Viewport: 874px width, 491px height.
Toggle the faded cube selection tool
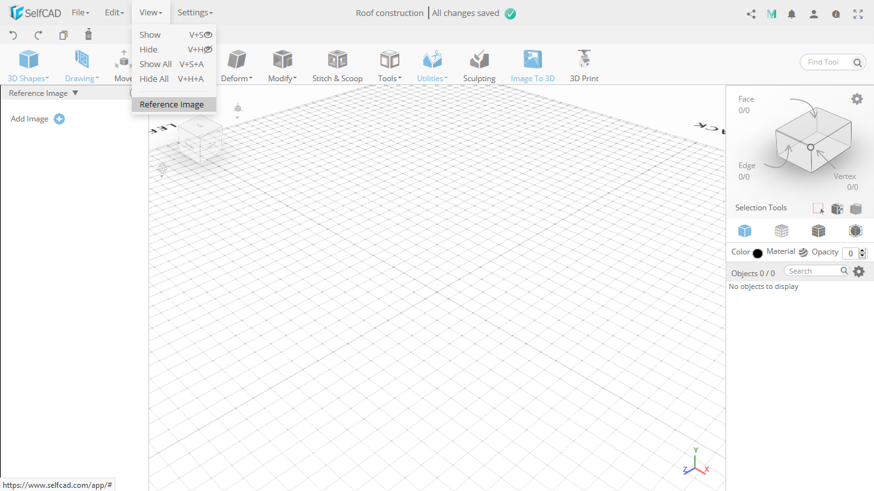(856, 208)
